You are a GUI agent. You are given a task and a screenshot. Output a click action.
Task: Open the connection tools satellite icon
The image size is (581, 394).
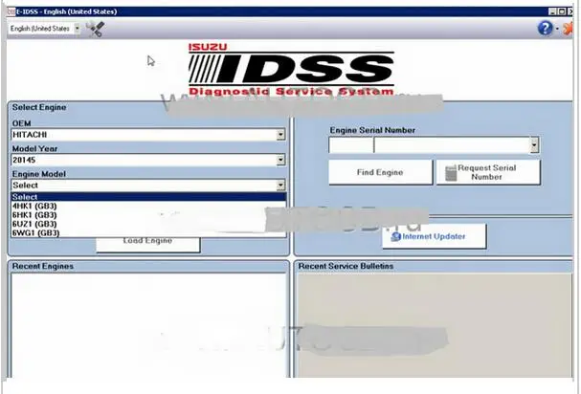click(95, 29)
